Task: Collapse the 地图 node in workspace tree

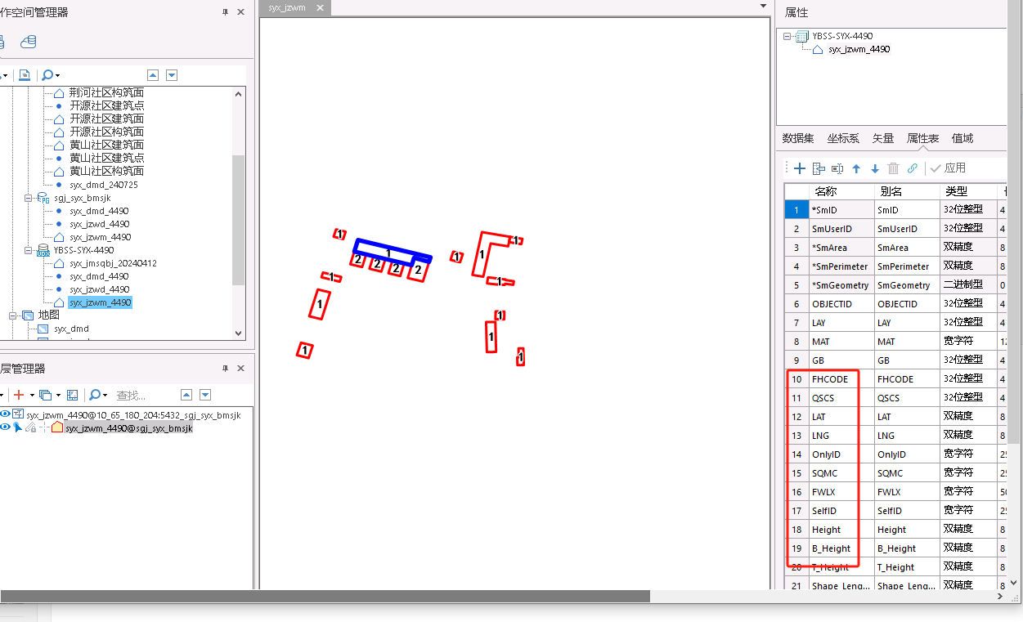Action: click(x=13, y=315)
